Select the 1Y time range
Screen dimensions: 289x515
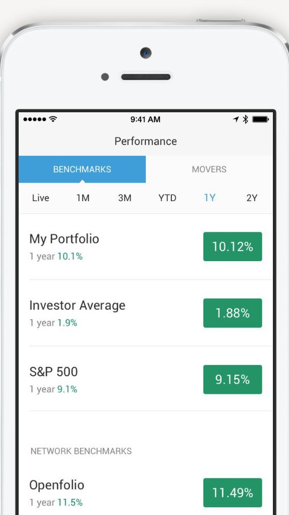[210, 198]
